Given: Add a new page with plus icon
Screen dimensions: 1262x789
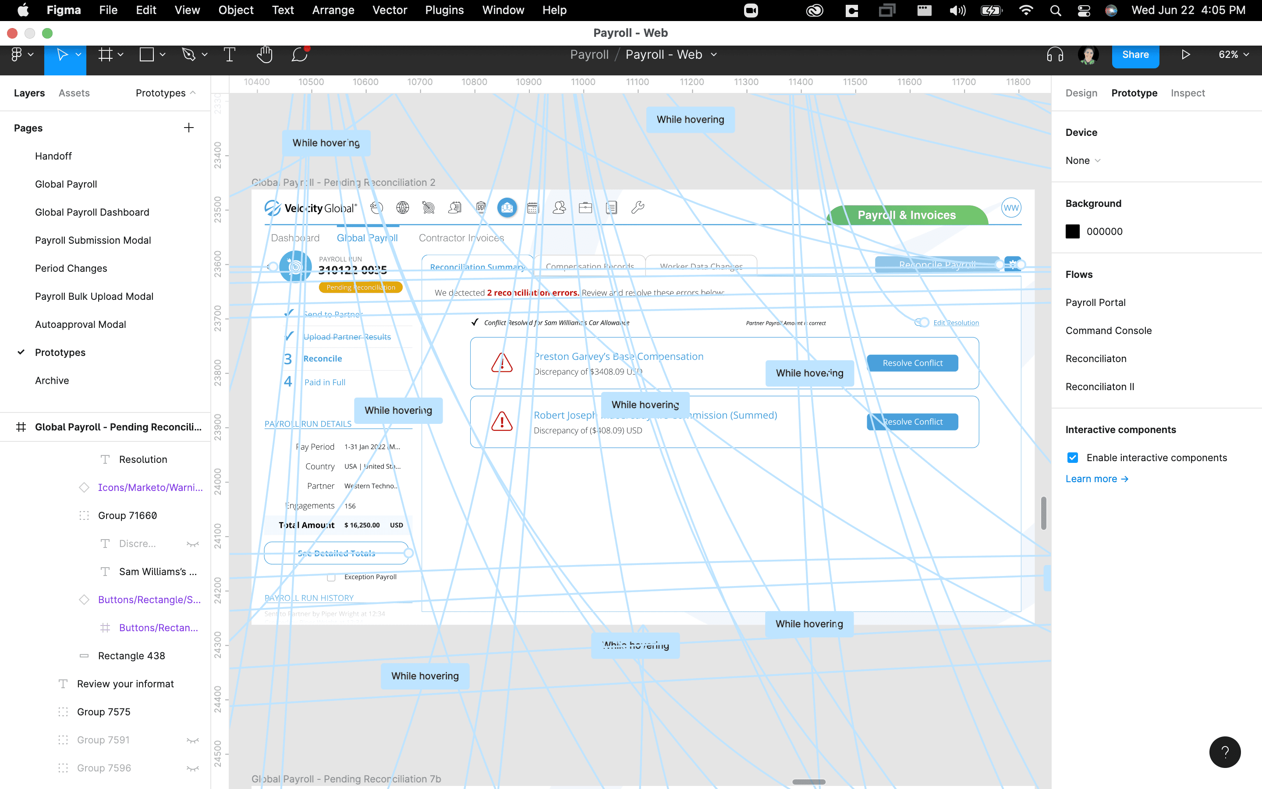Looking at the screenshot, I should point(189,128).
